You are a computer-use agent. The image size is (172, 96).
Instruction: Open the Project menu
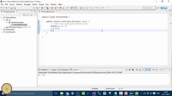(x=41, y=4)
